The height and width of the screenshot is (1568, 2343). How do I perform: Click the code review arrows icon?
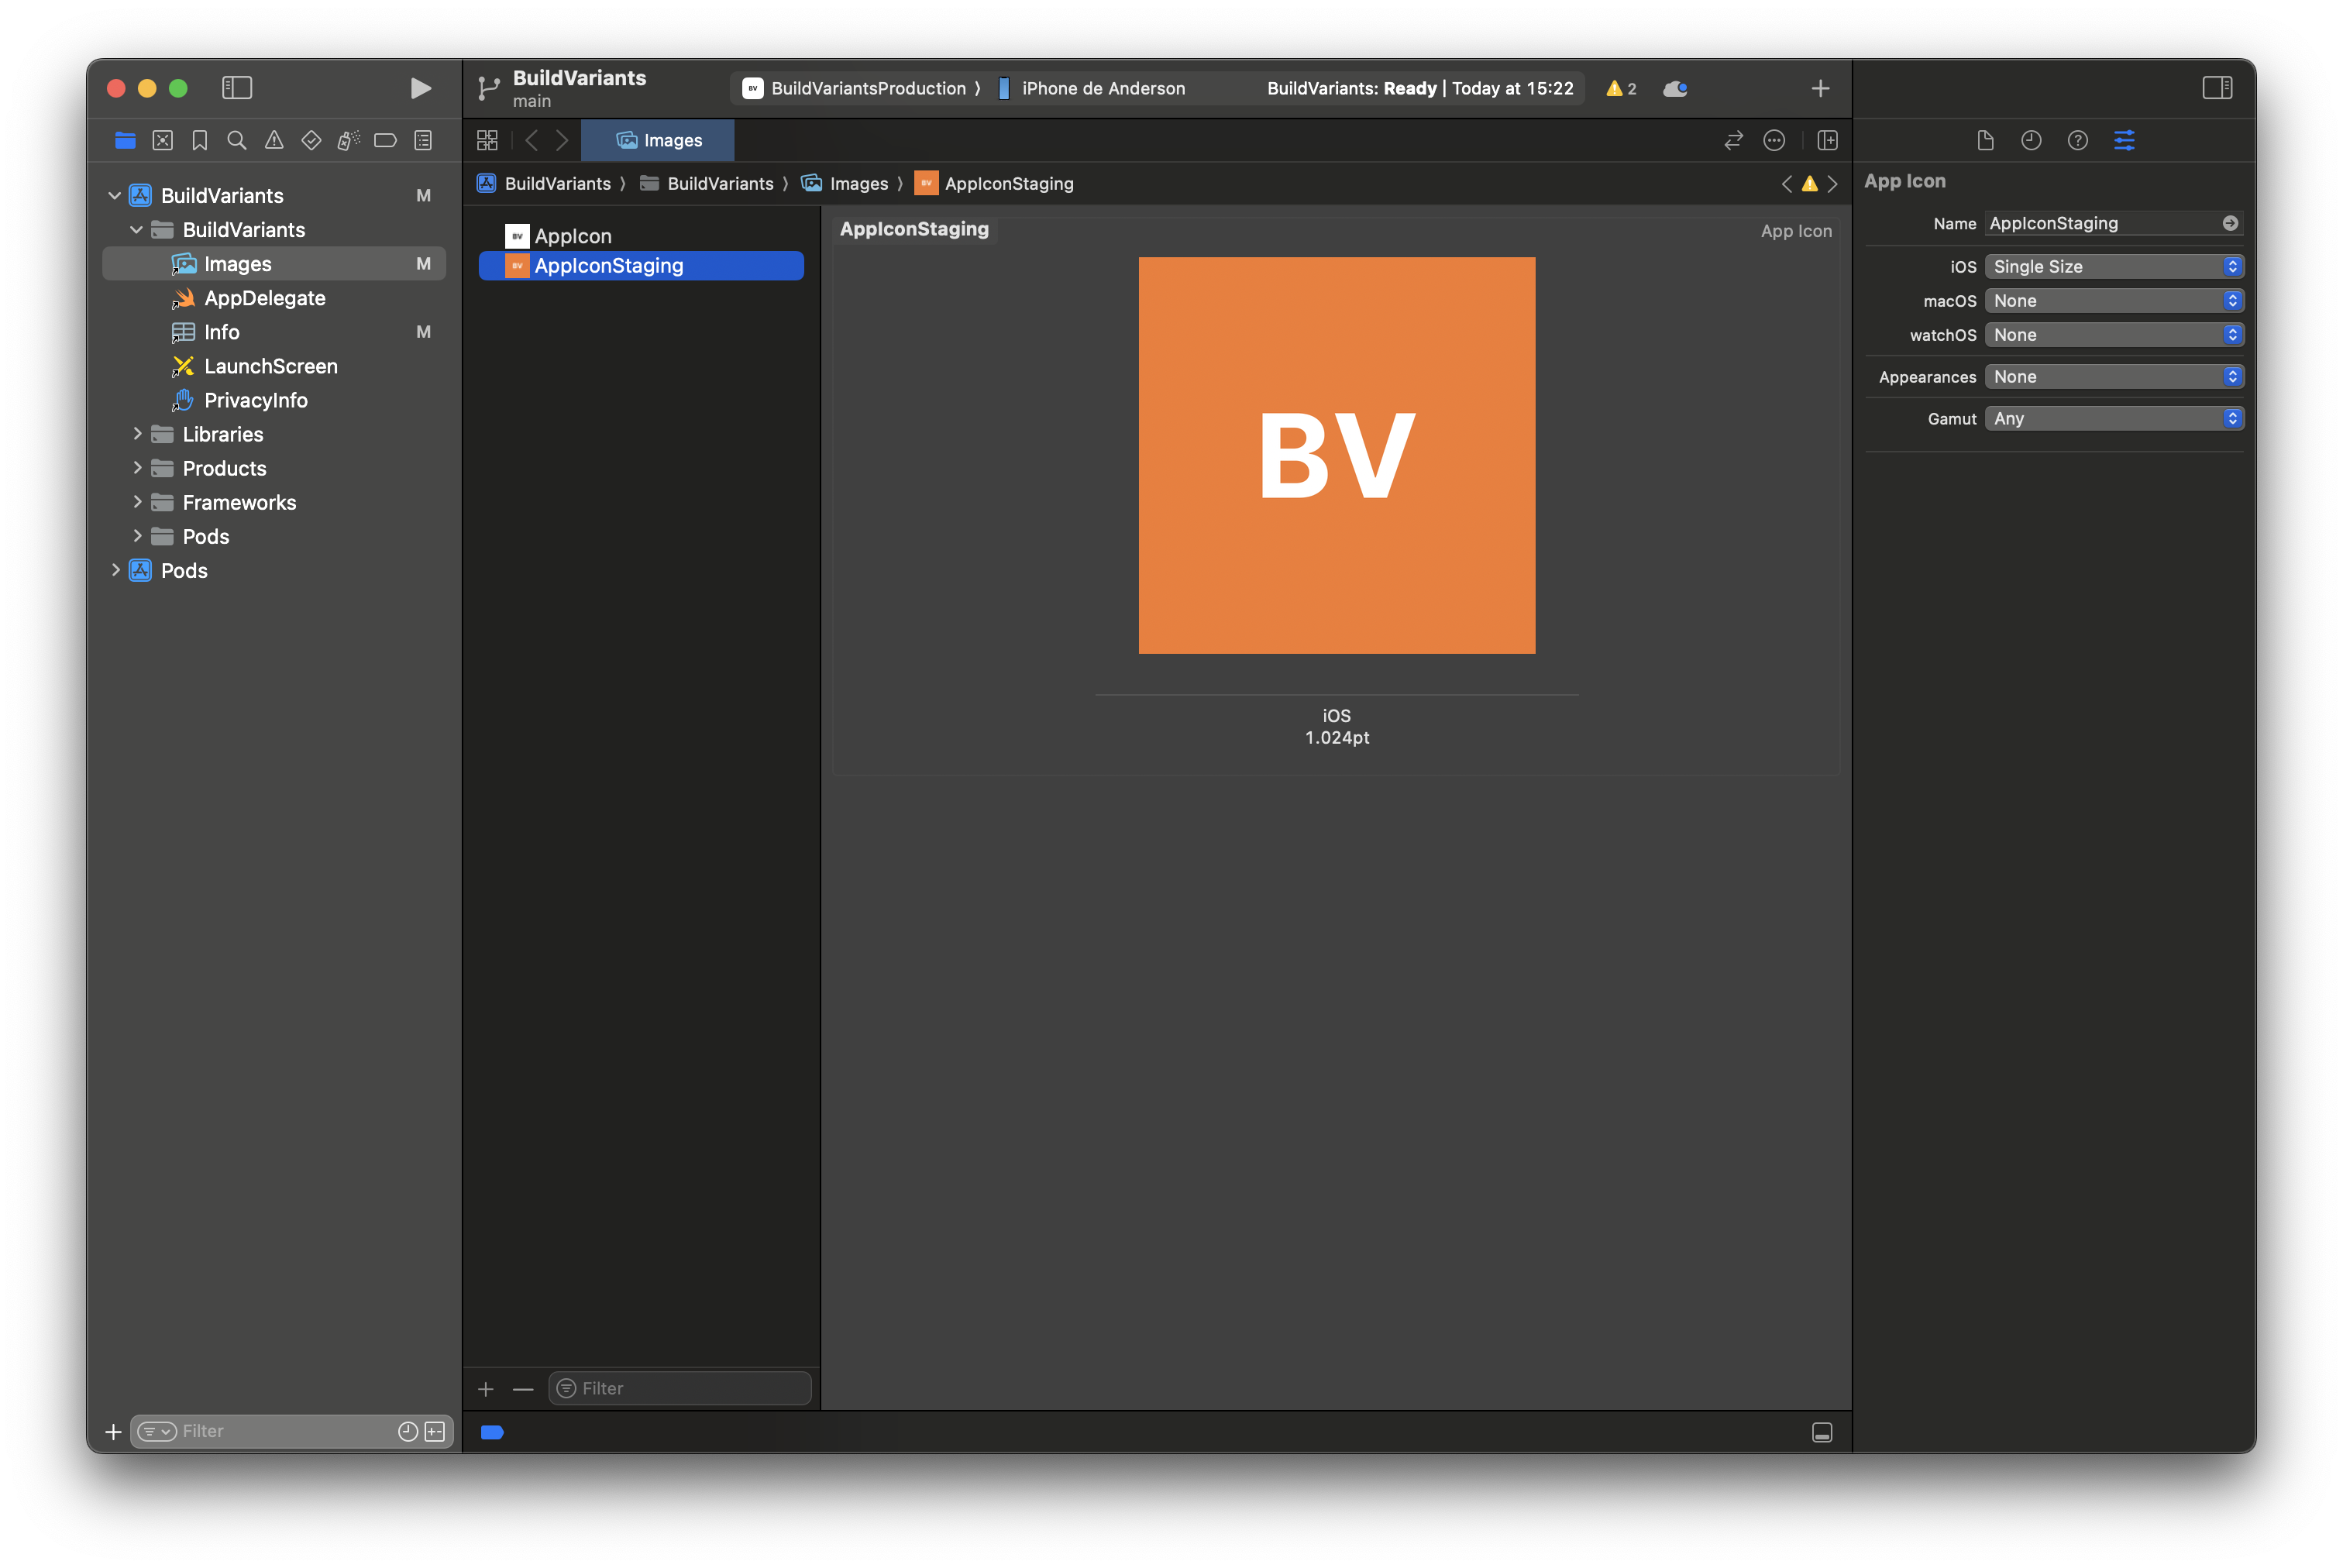pyautogui.click(x=1733, y=140)
